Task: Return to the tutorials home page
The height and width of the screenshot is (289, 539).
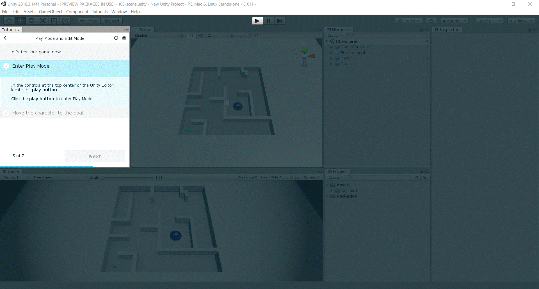Action: 124,38
